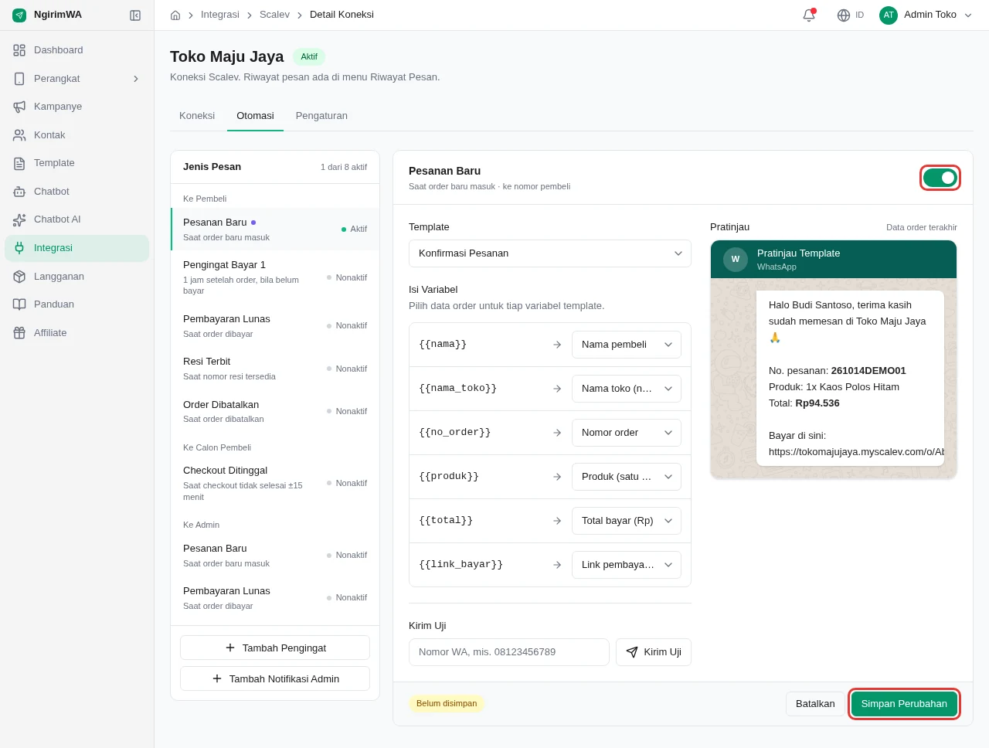The width and height of the screenshot is (989, 748).
Task: Click the Kontak people icon
Action: click(x=19, y=135)
